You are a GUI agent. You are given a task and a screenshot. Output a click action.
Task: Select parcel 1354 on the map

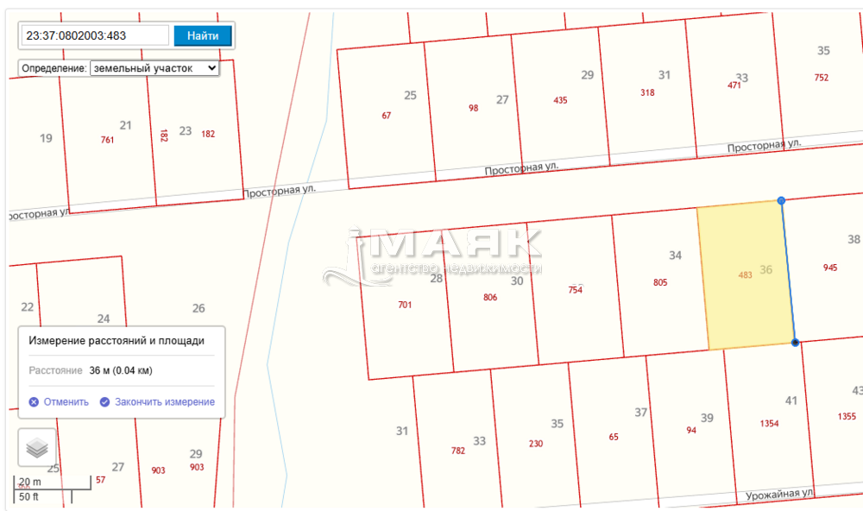click(x=769, y=423)
